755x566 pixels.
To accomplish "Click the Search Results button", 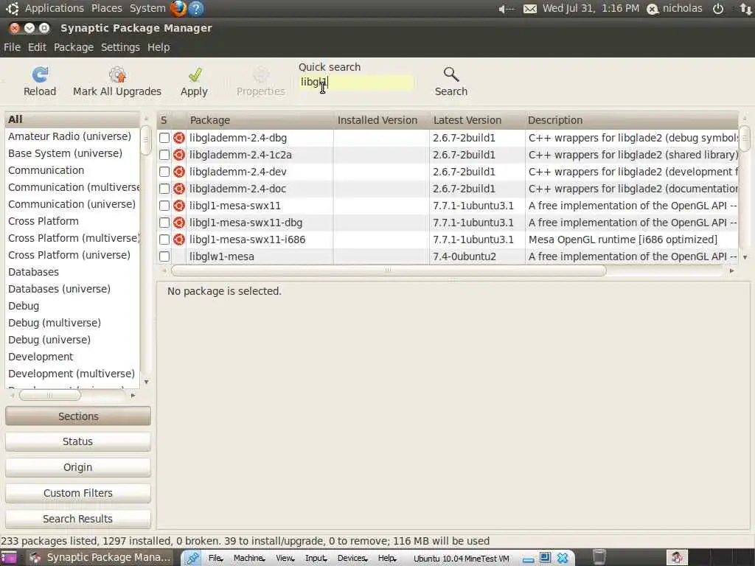I will click(78, 519).
